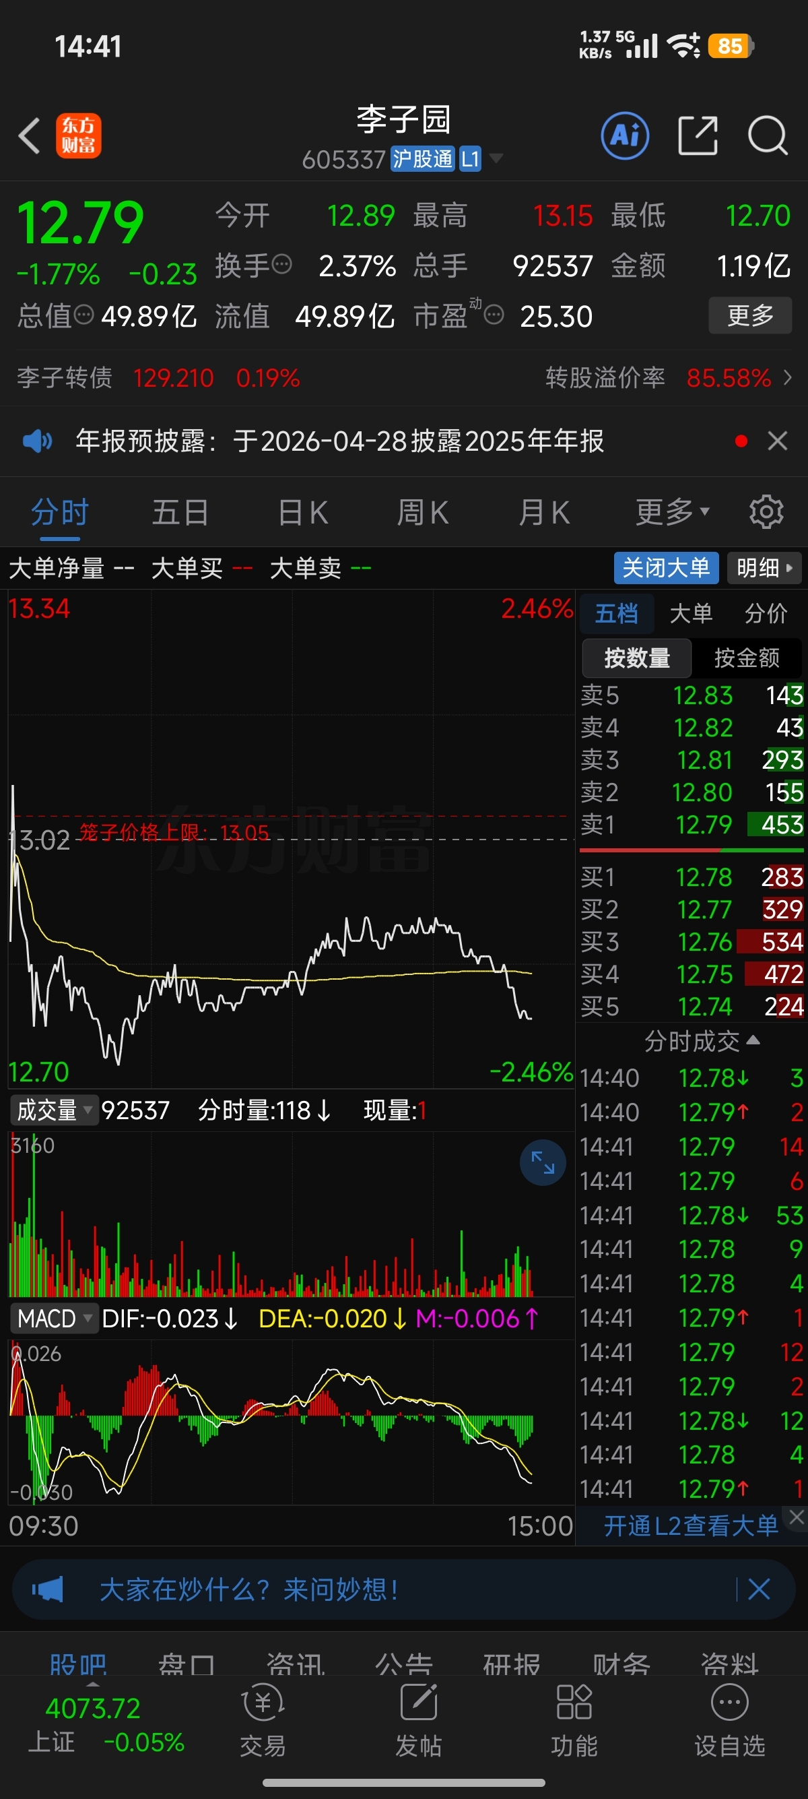Open the 资料 tab
The width and height of the screenshot is (808, 1799).
[x=730, y=1665]
